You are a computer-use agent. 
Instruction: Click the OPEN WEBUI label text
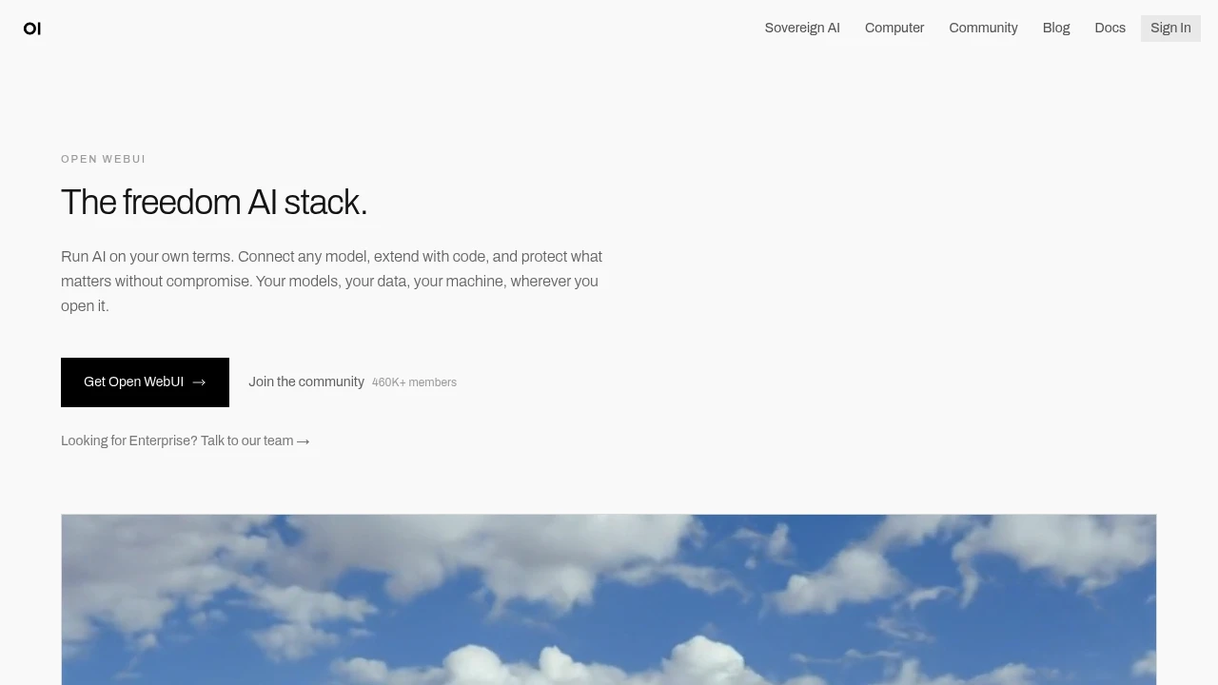click(x=104, y=159)
